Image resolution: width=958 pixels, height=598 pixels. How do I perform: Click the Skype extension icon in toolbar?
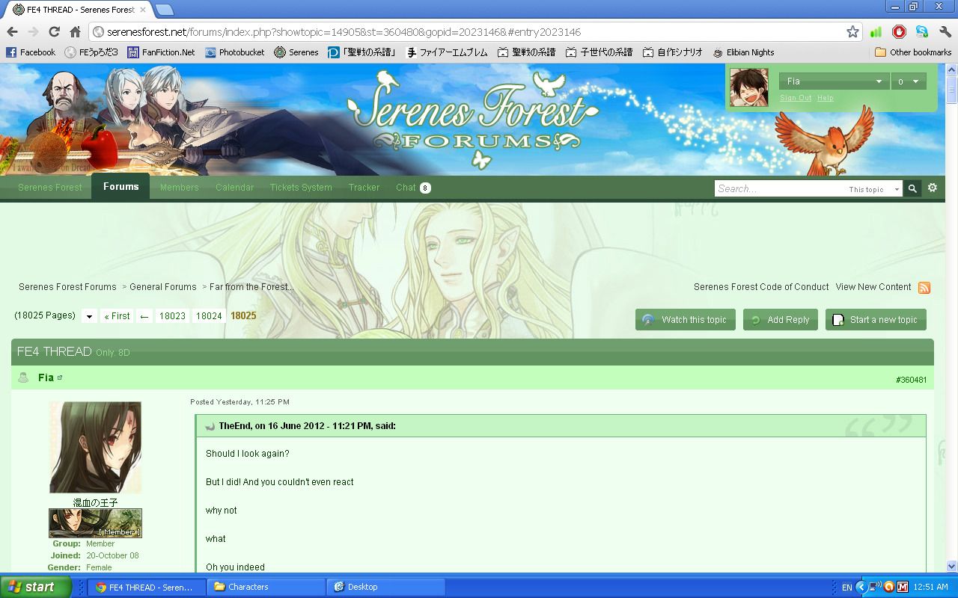click(921, 31)
